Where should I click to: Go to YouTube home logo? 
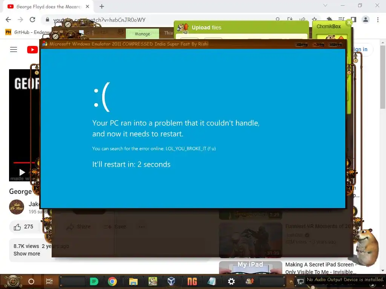32,50
